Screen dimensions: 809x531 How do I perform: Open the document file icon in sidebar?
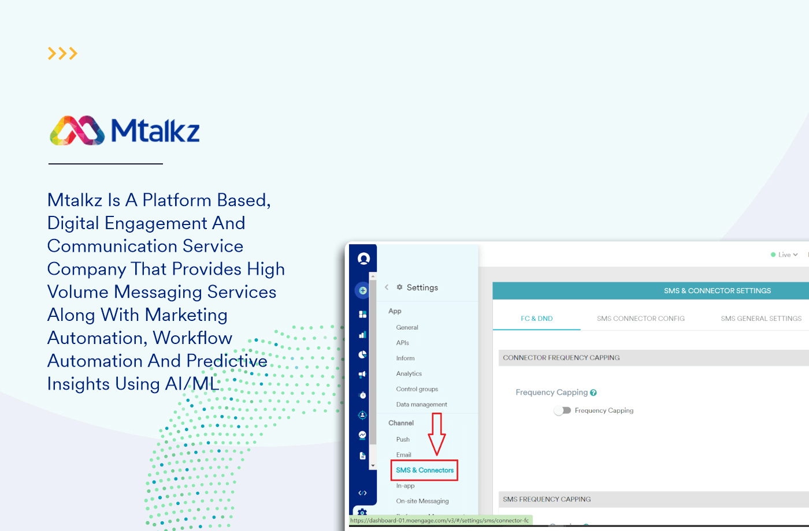coord(363,455)
